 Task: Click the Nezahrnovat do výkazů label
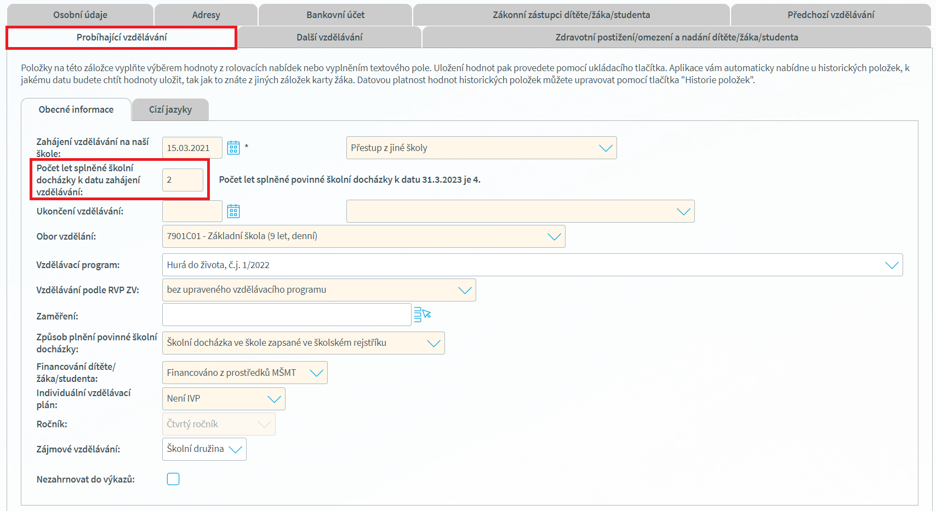click(85, 479)
